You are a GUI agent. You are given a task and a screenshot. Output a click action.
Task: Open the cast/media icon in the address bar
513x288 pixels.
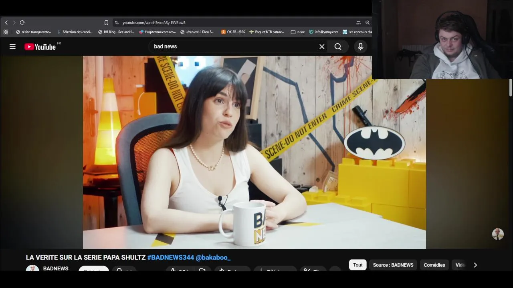coord(359,22)
